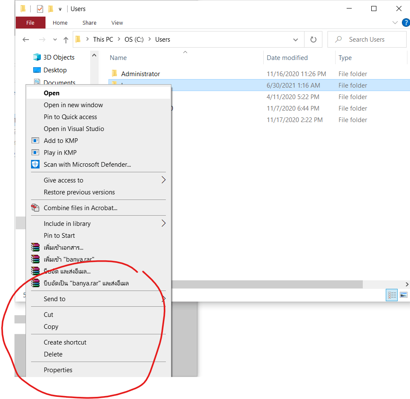
Task: Switch to the Home ribbon tab
Action: pos(60,23)
